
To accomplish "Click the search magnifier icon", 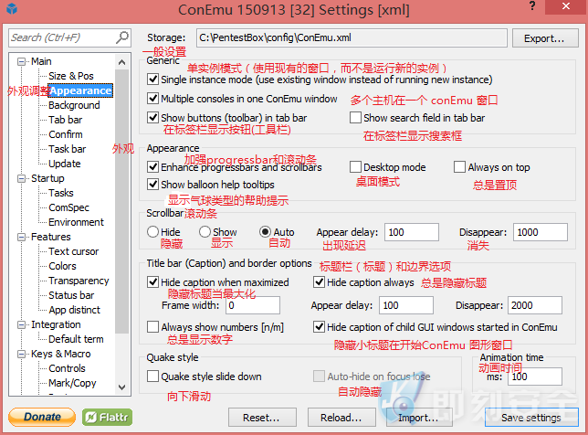I will (x=121, y=37).
